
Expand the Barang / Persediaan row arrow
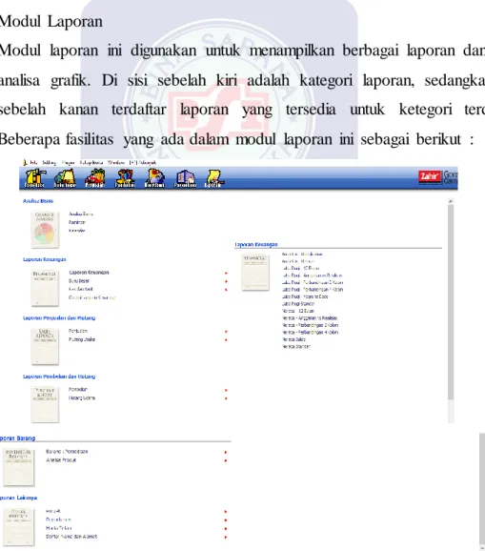point(226,452)
